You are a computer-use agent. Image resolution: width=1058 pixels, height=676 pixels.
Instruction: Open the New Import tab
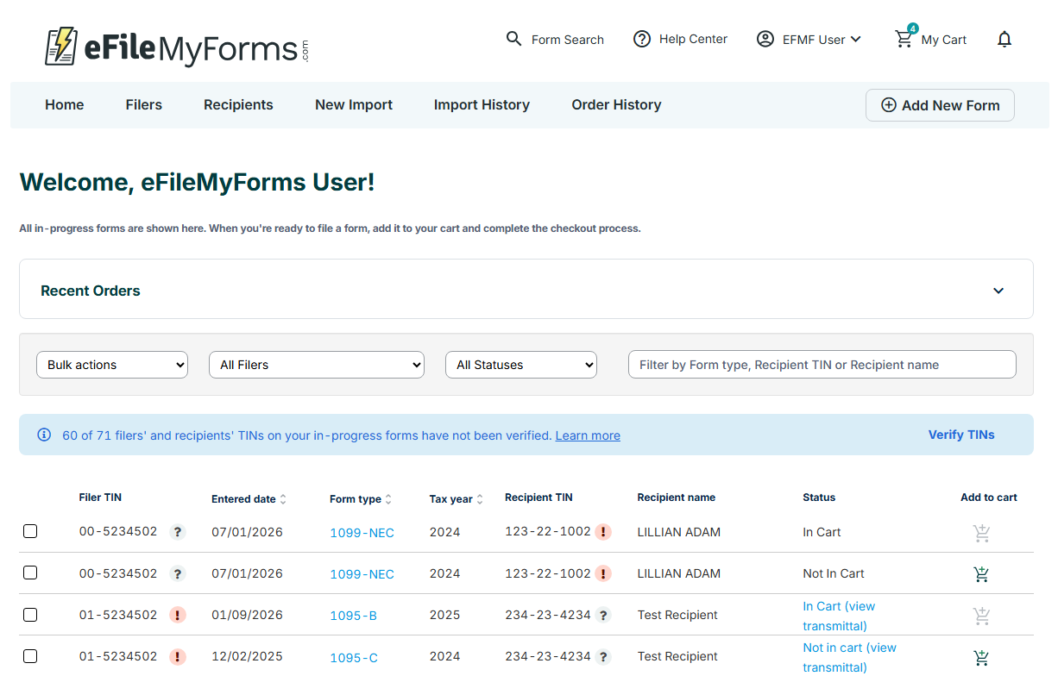[354, 104]
